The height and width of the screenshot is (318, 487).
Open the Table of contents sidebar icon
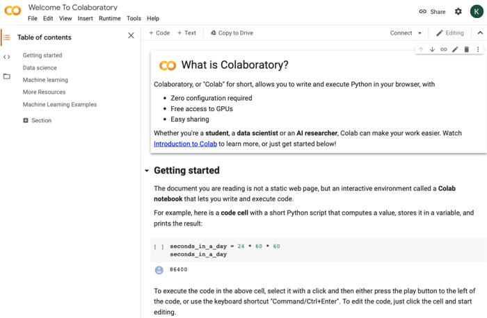7,37
